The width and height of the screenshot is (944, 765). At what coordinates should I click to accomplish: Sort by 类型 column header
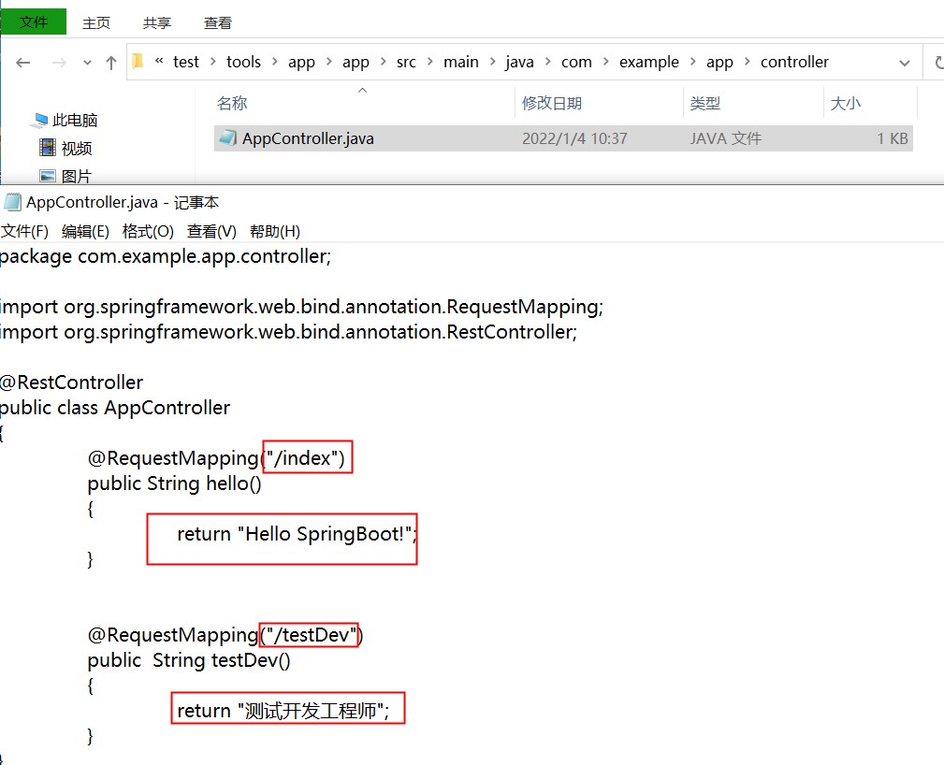pos(705,104)
